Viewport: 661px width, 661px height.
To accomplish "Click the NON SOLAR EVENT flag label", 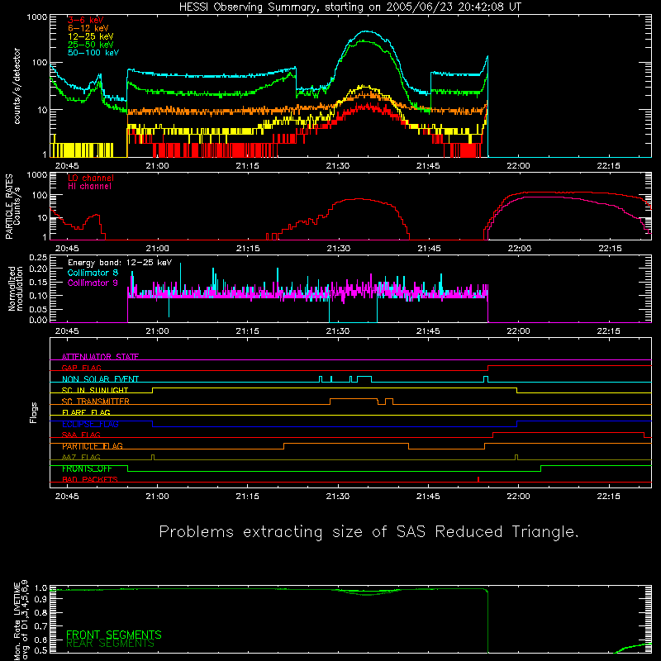I will (100, 379).
